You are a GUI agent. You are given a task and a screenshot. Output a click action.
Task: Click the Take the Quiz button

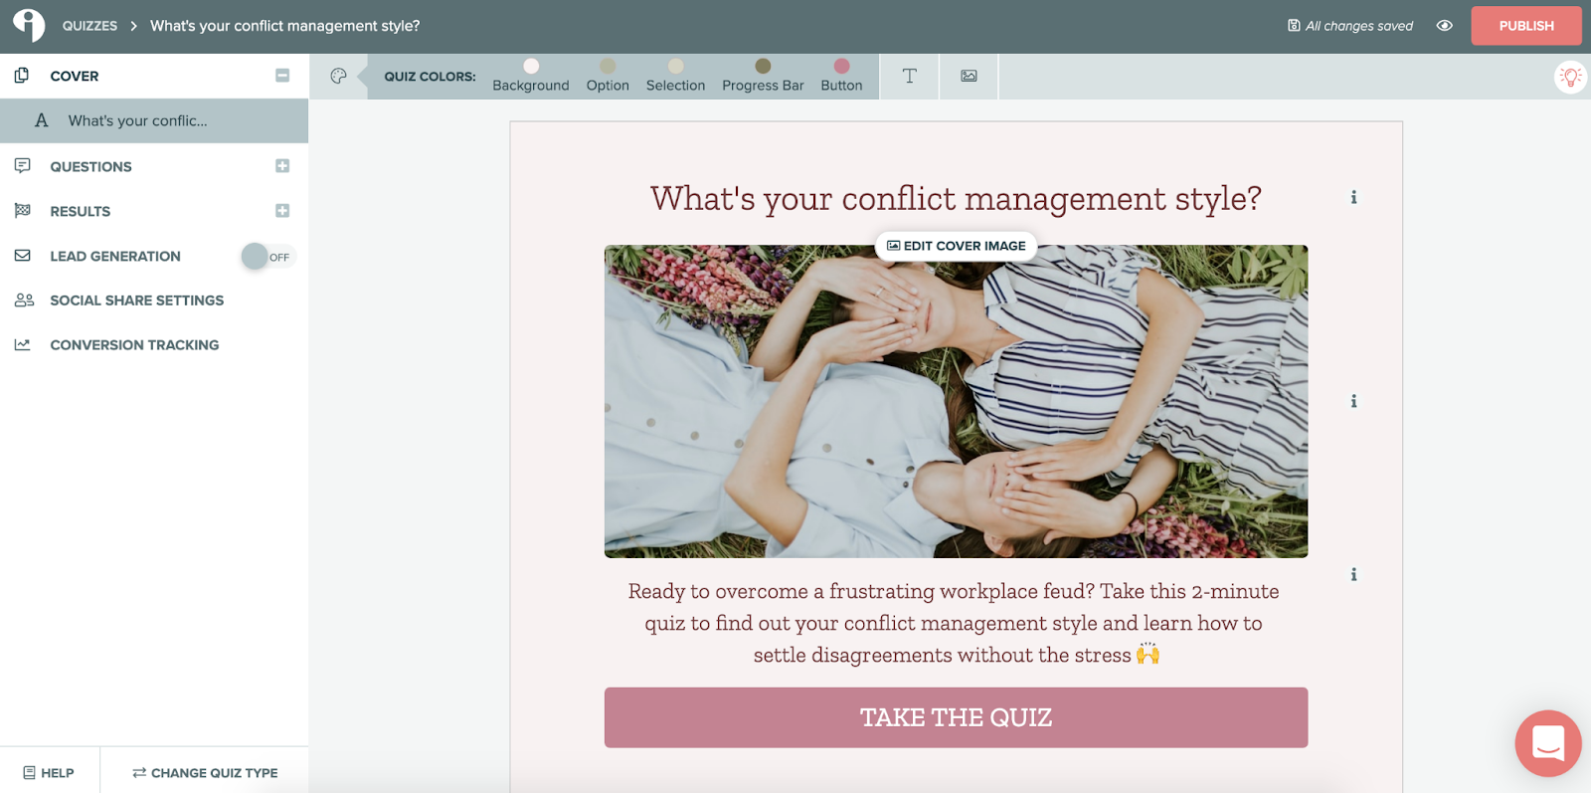pos(956,717)
